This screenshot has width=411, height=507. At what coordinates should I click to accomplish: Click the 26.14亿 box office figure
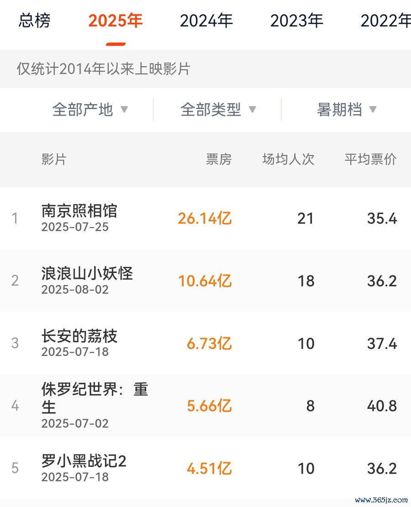205,218
